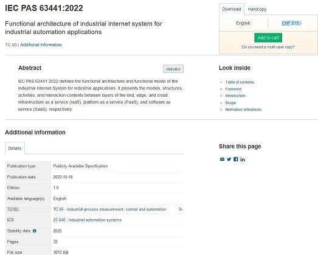Share this page on Twitter
The width and height of the screenshot is (318, 255).
click(x=229, y=159)
